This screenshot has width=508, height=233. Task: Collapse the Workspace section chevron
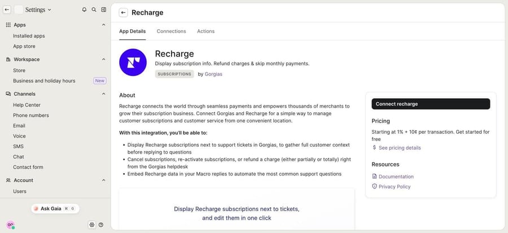(x=104, y=60)
